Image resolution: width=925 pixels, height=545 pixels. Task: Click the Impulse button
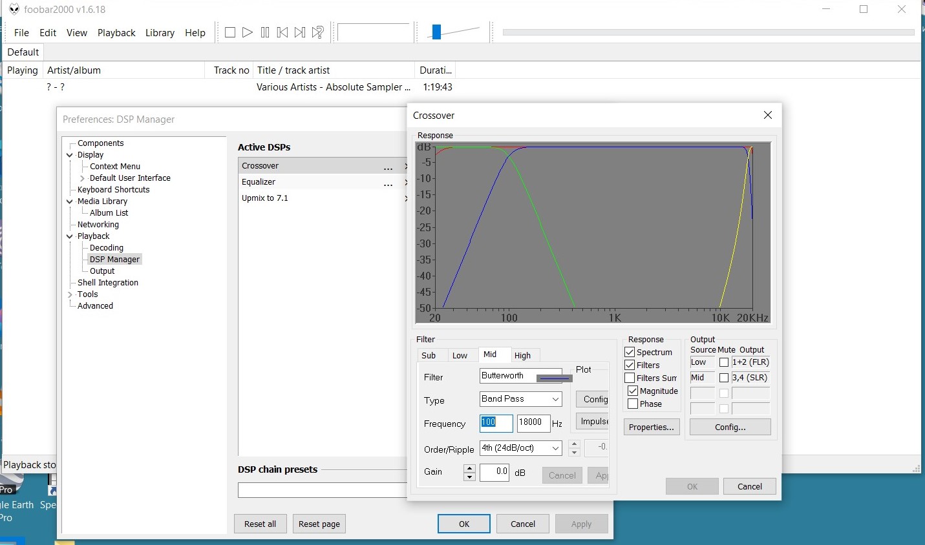[x=592, y=422]
